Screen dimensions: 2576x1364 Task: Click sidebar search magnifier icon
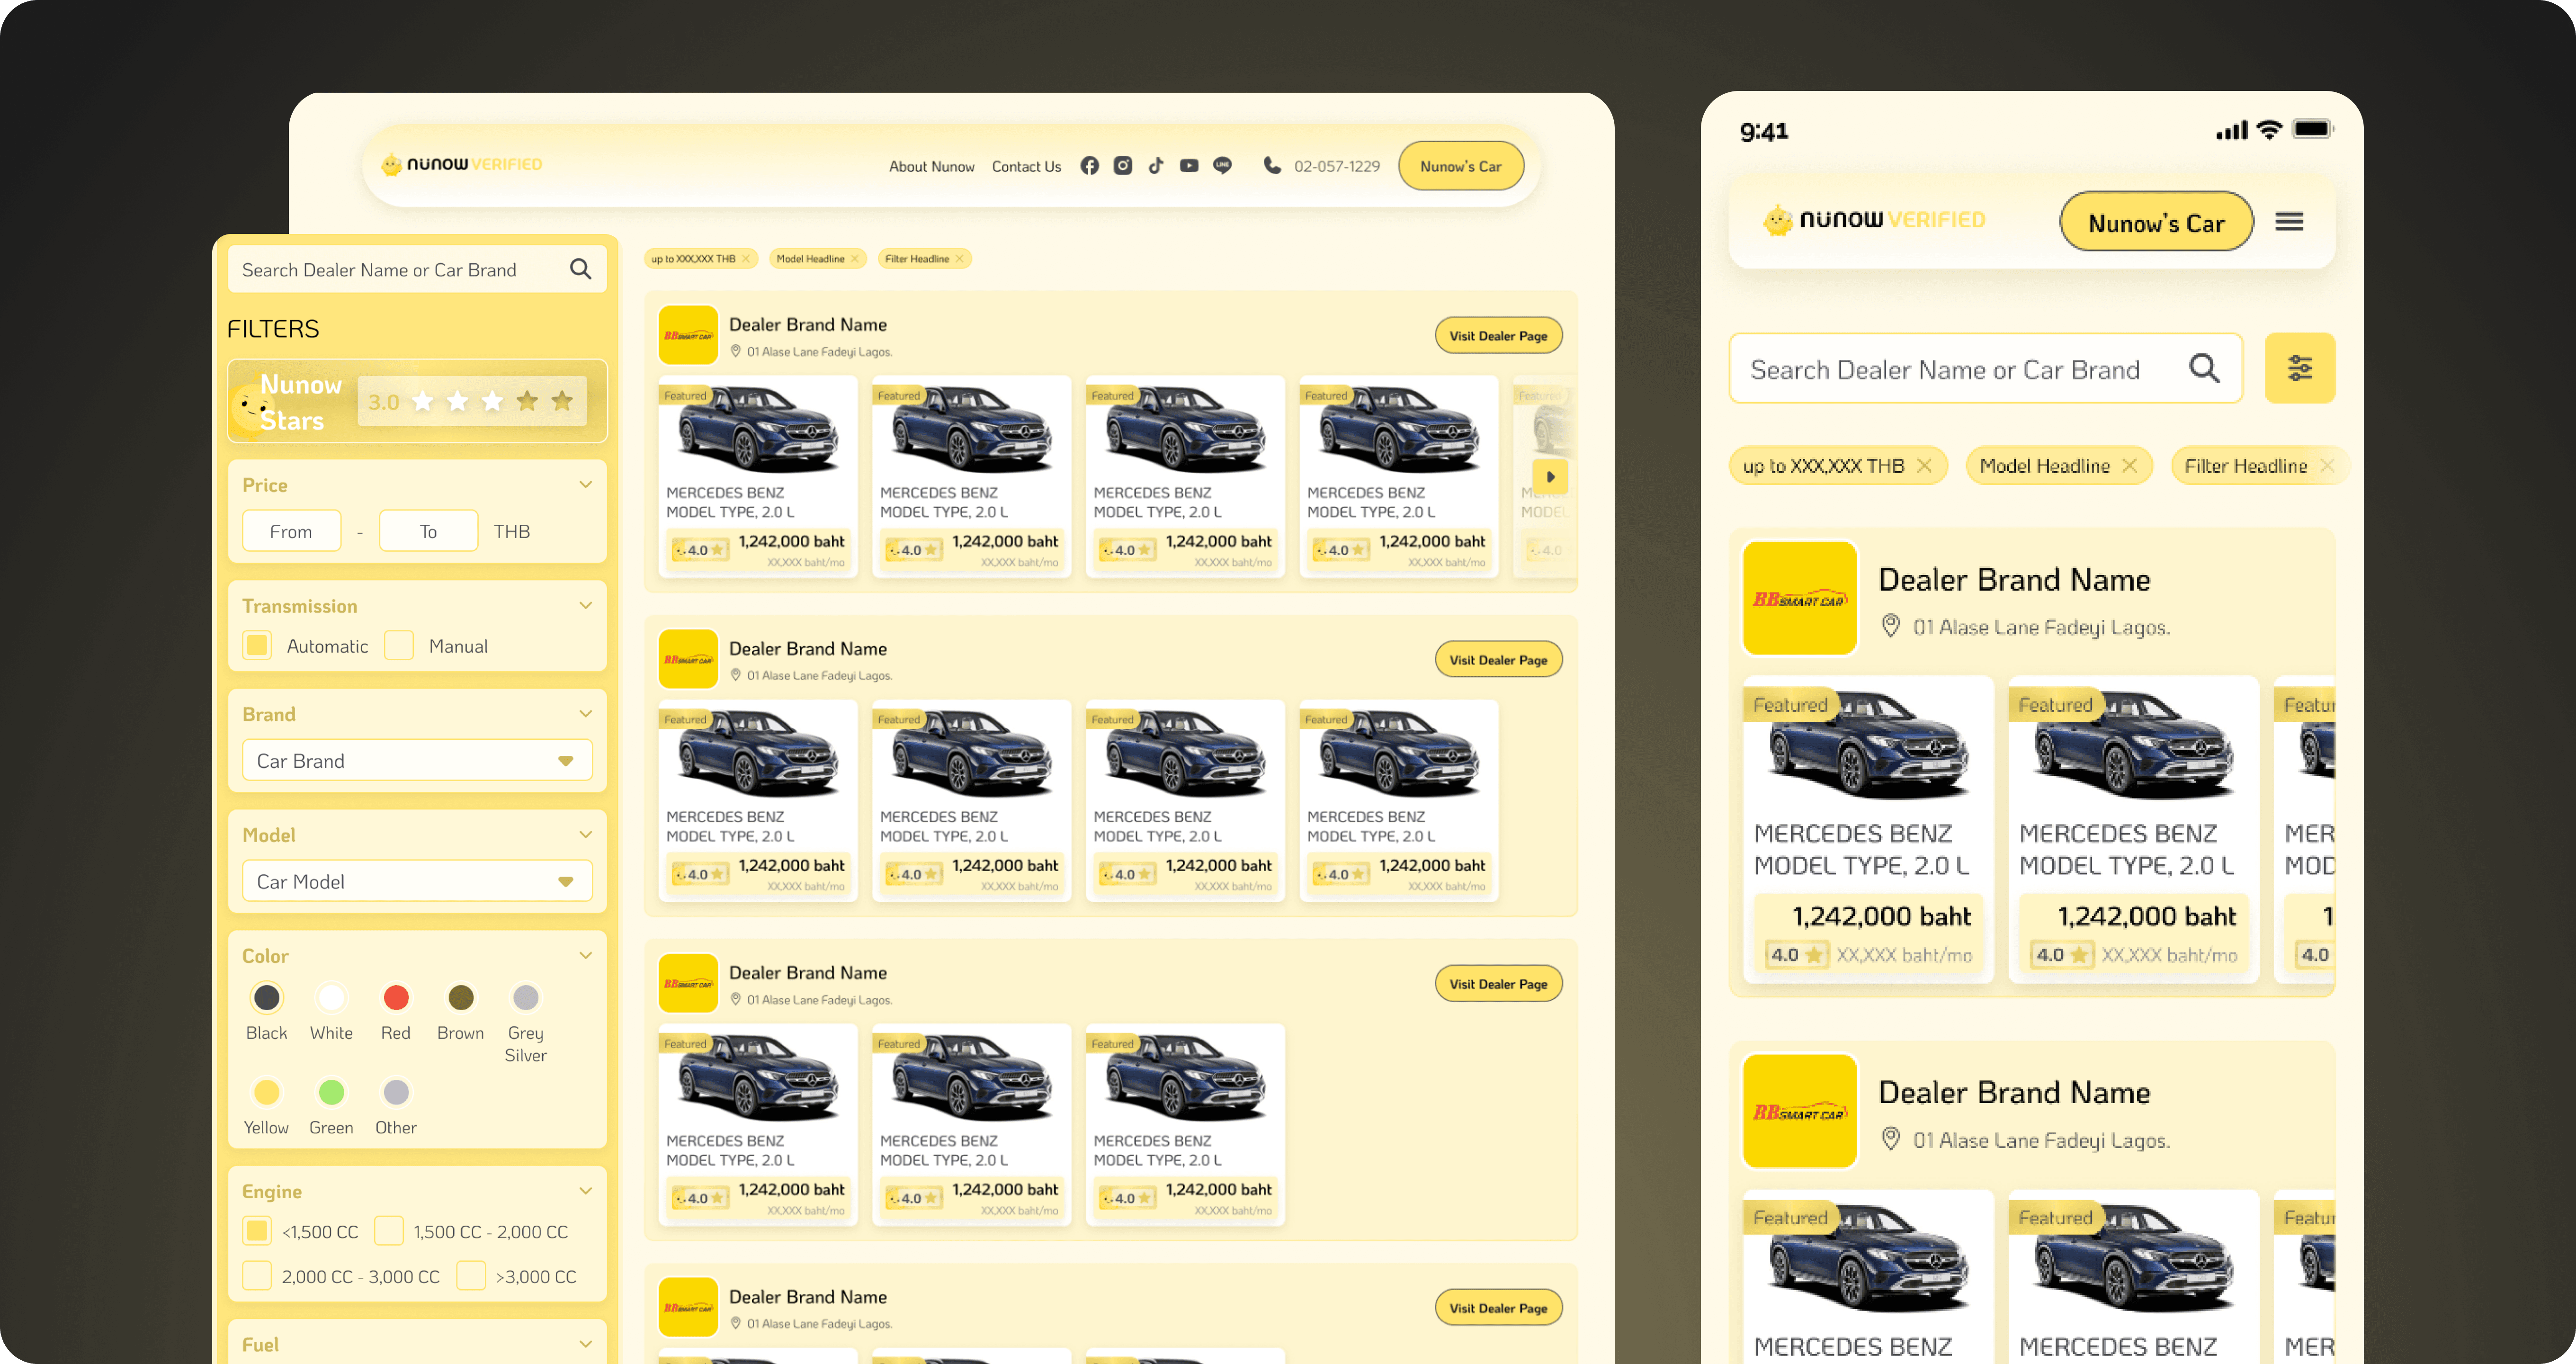(580, 269)
